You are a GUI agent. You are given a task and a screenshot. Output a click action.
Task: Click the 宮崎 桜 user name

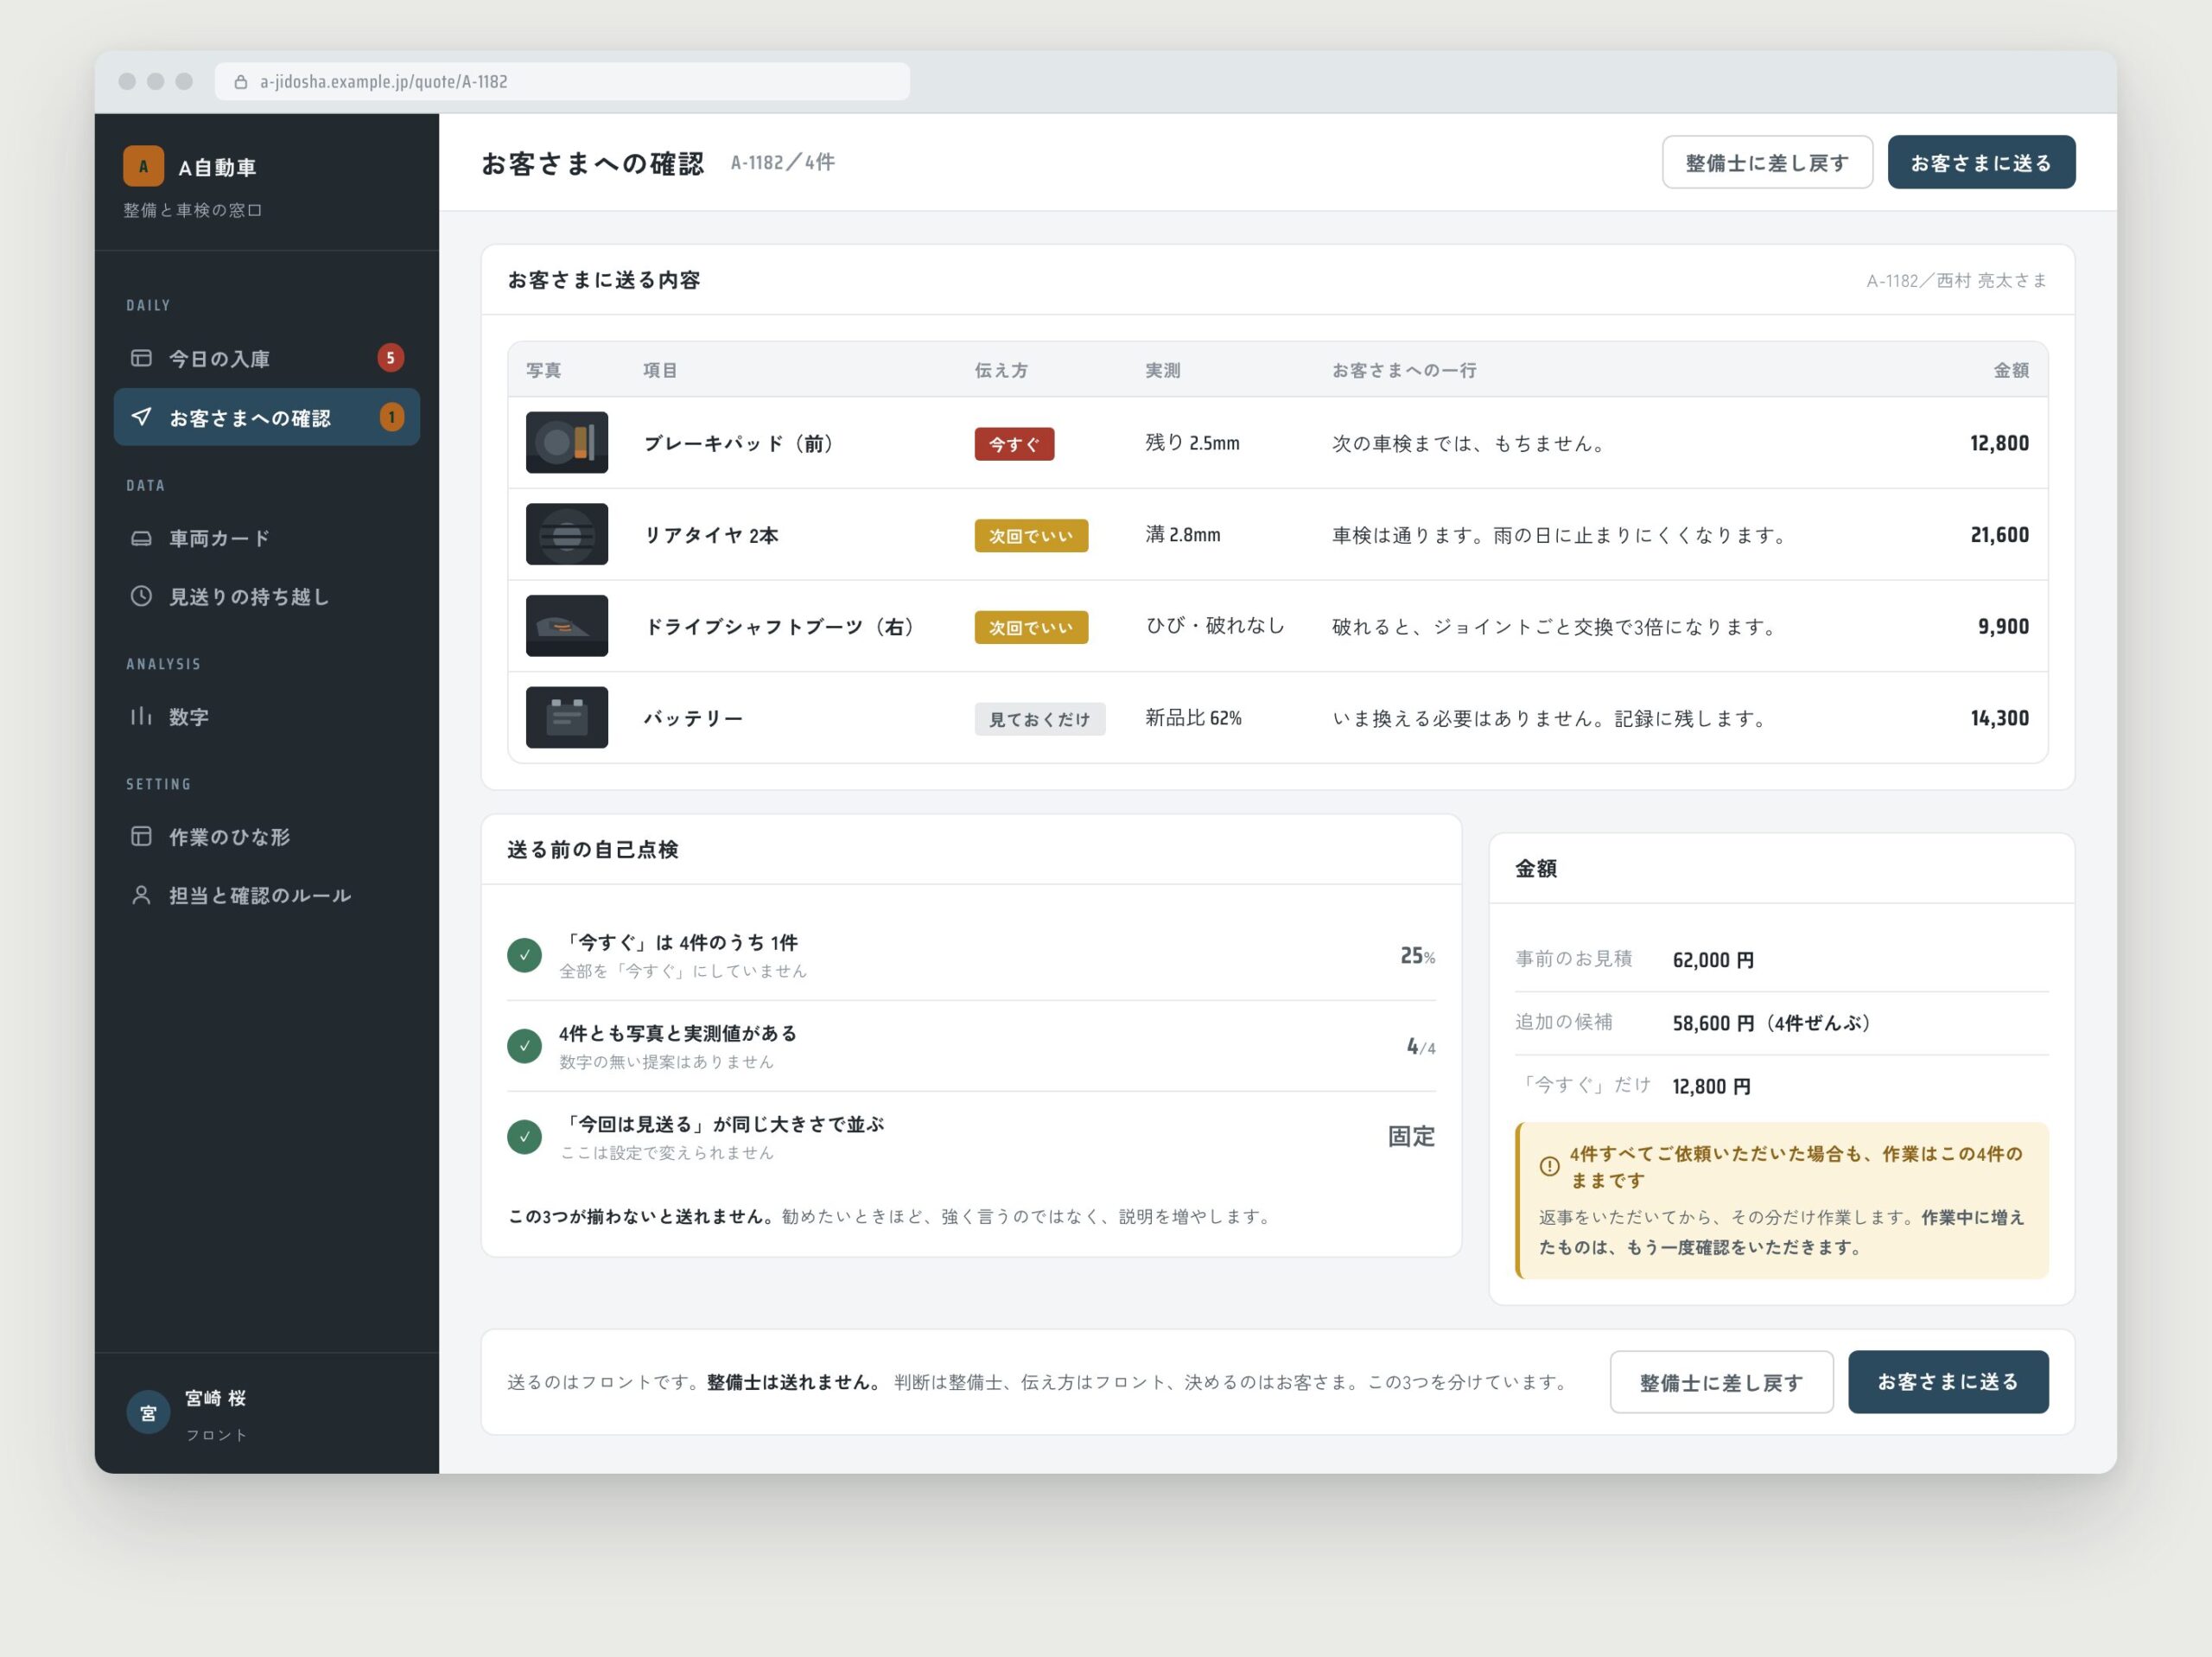pos(215,1398)
